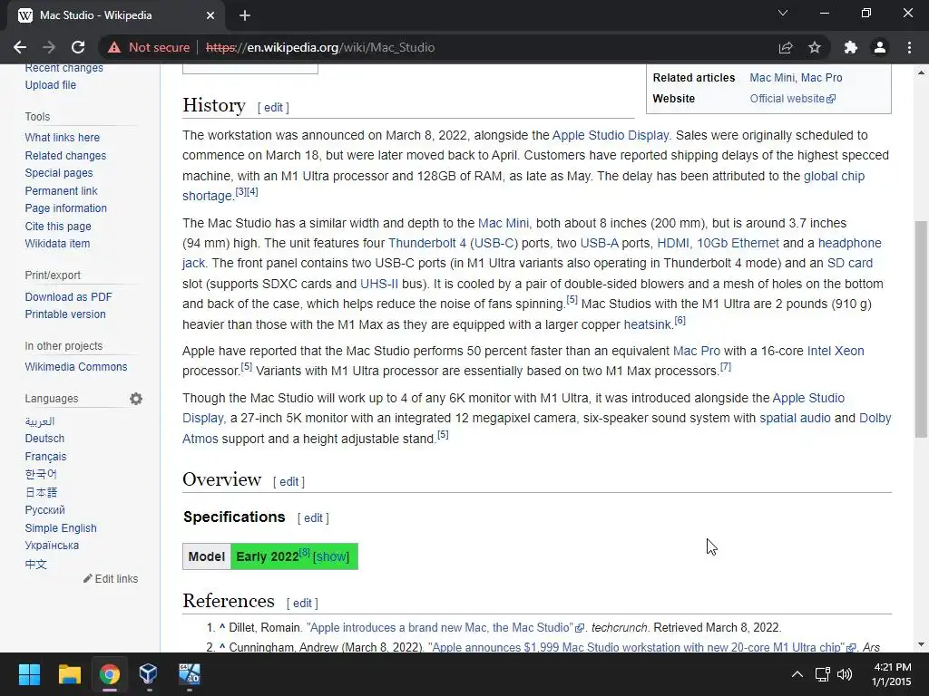The width and height of the screenshot is (929, 696).
Task: Open Permanent link in sidebar
Action: (x=61, y=191)
